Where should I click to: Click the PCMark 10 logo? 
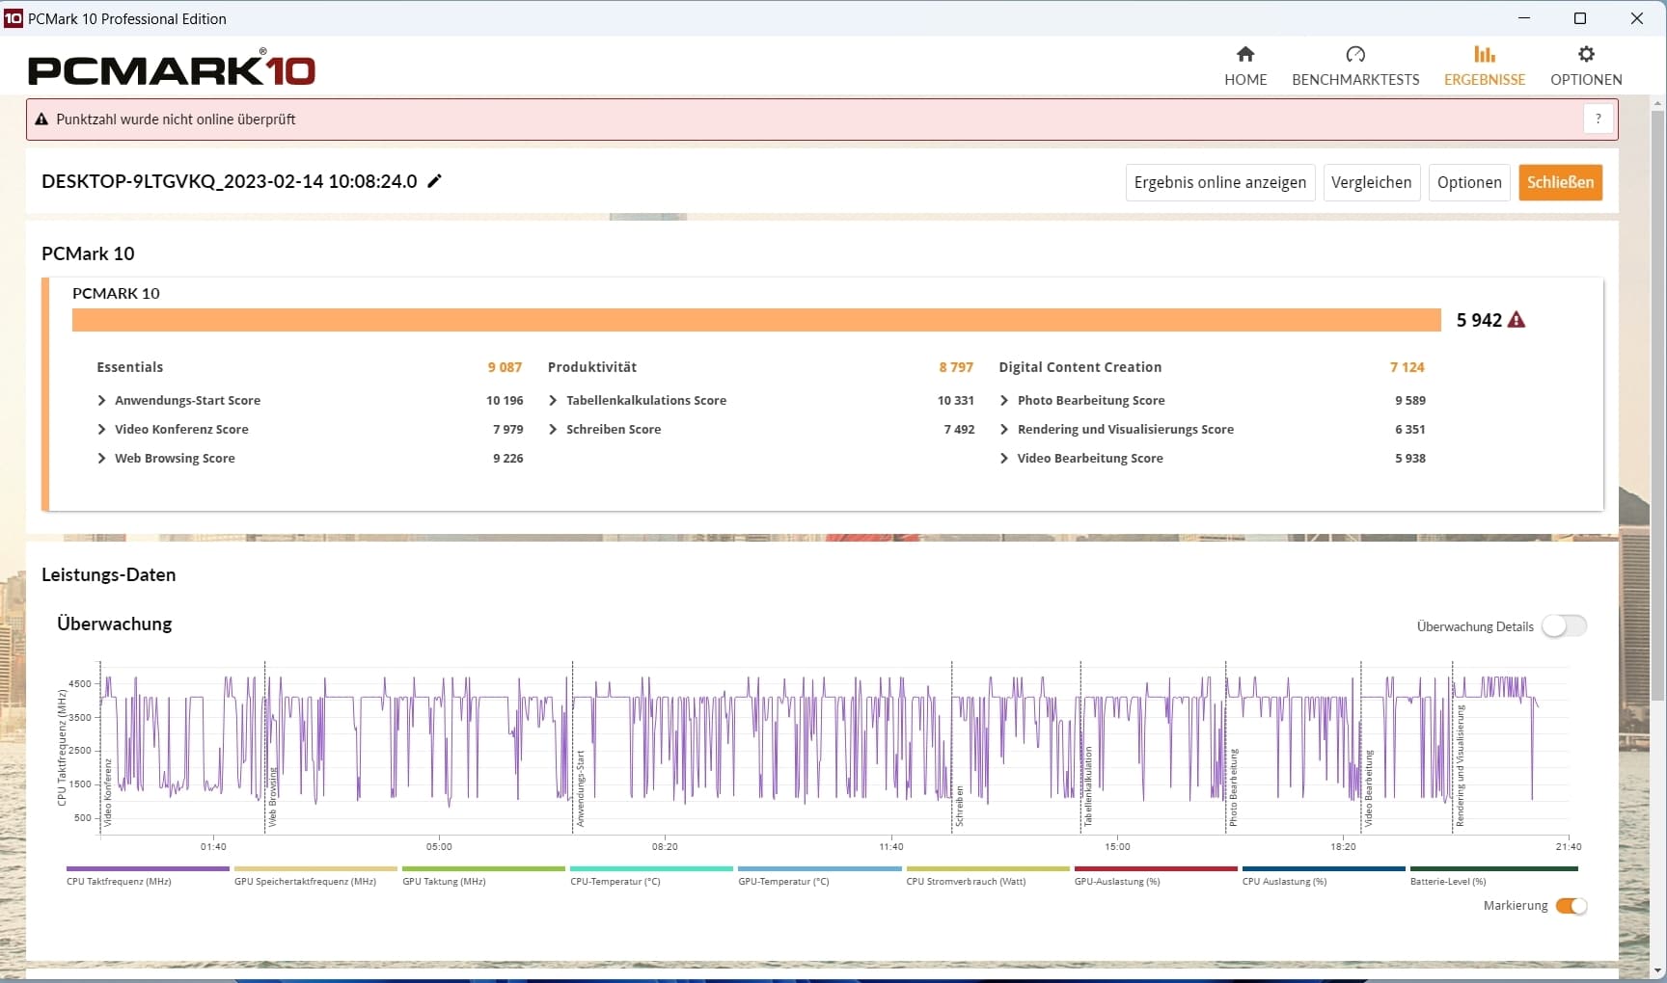172,70
